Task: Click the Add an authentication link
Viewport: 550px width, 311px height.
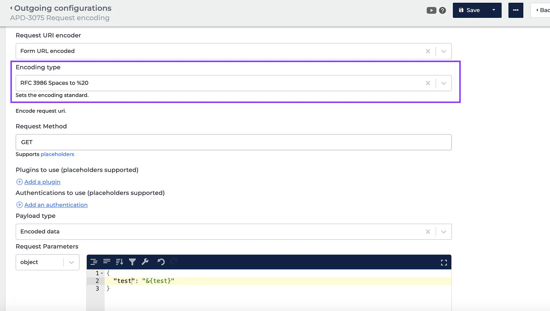Action: [x=56, y=205]
